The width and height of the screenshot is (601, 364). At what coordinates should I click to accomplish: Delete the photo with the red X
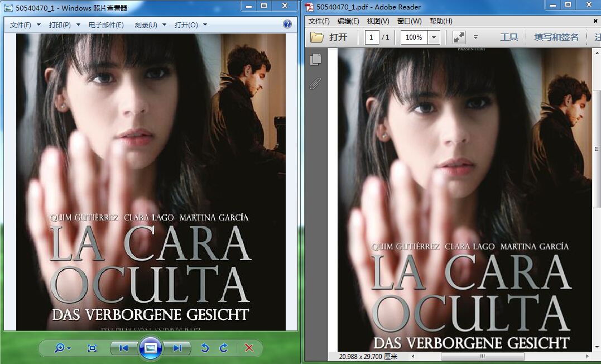coord(249,348)
